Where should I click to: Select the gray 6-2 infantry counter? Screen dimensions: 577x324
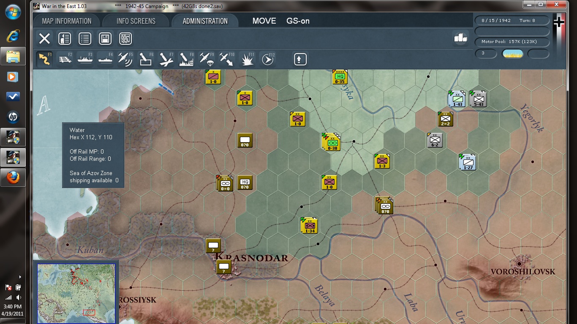[x=435, y=140]
